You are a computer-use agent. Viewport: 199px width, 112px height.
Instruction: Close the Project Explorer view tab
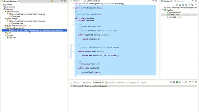pyautogui.click(x=19, y=1)
